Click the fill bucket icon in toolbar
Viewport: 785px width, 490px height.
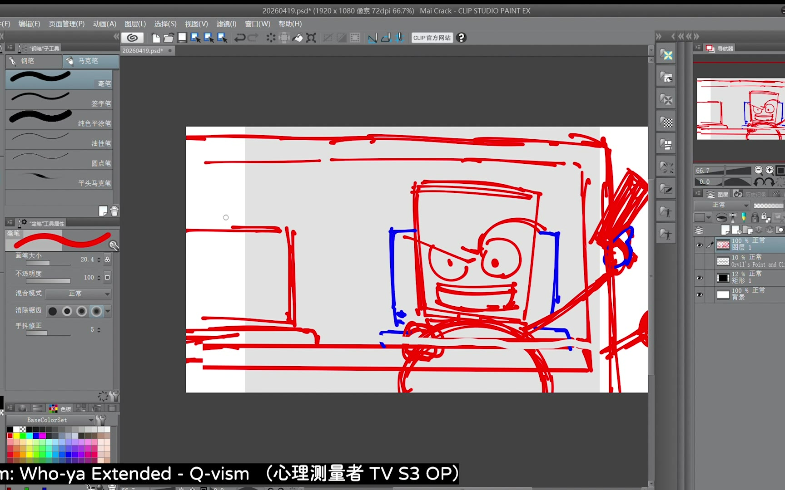(298, 38)
